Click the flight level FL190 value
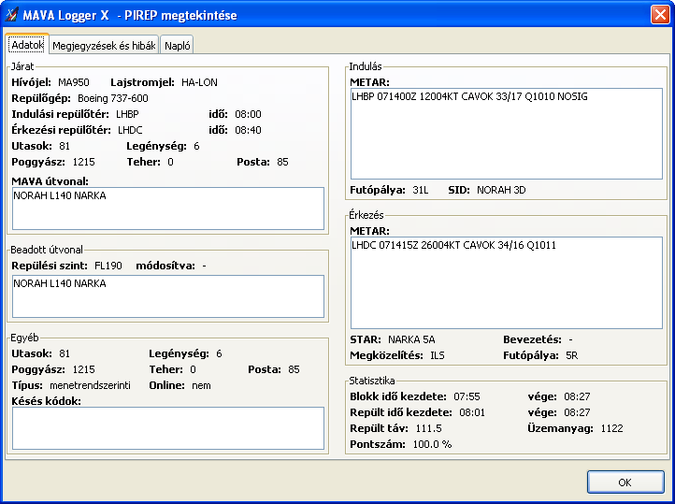Screen dimensions: 675x504 (108, 266)
